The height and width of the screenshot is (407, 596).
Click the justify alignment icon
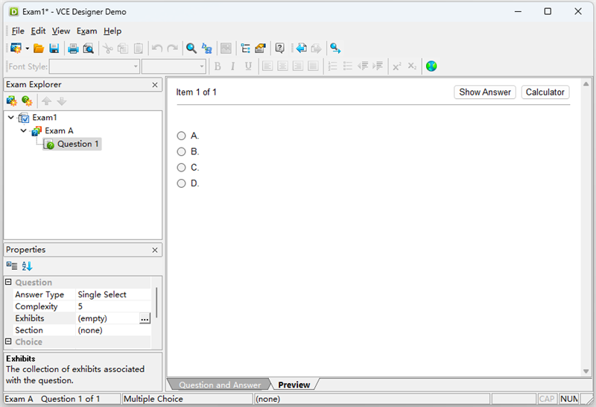tap(313, 66)
